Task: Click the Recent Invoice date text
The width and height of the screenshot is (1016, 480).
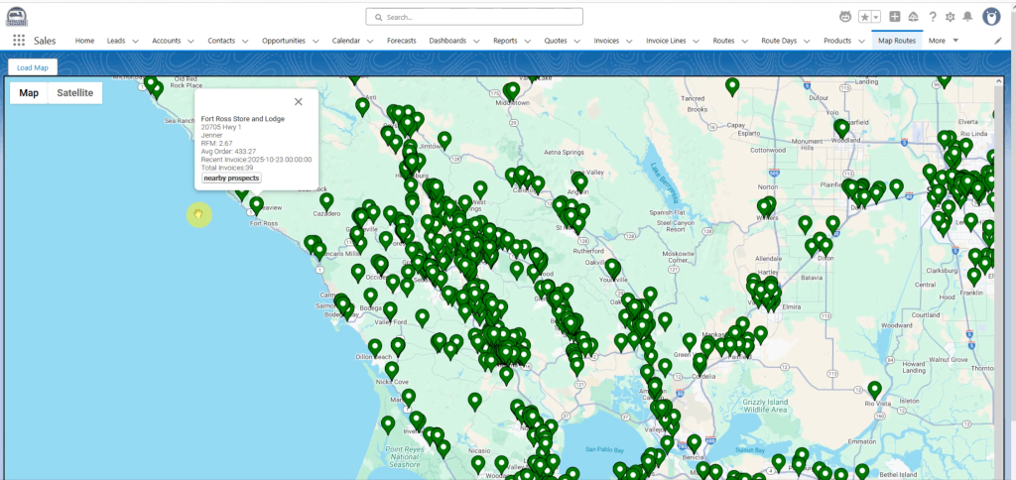Action: 256,160
